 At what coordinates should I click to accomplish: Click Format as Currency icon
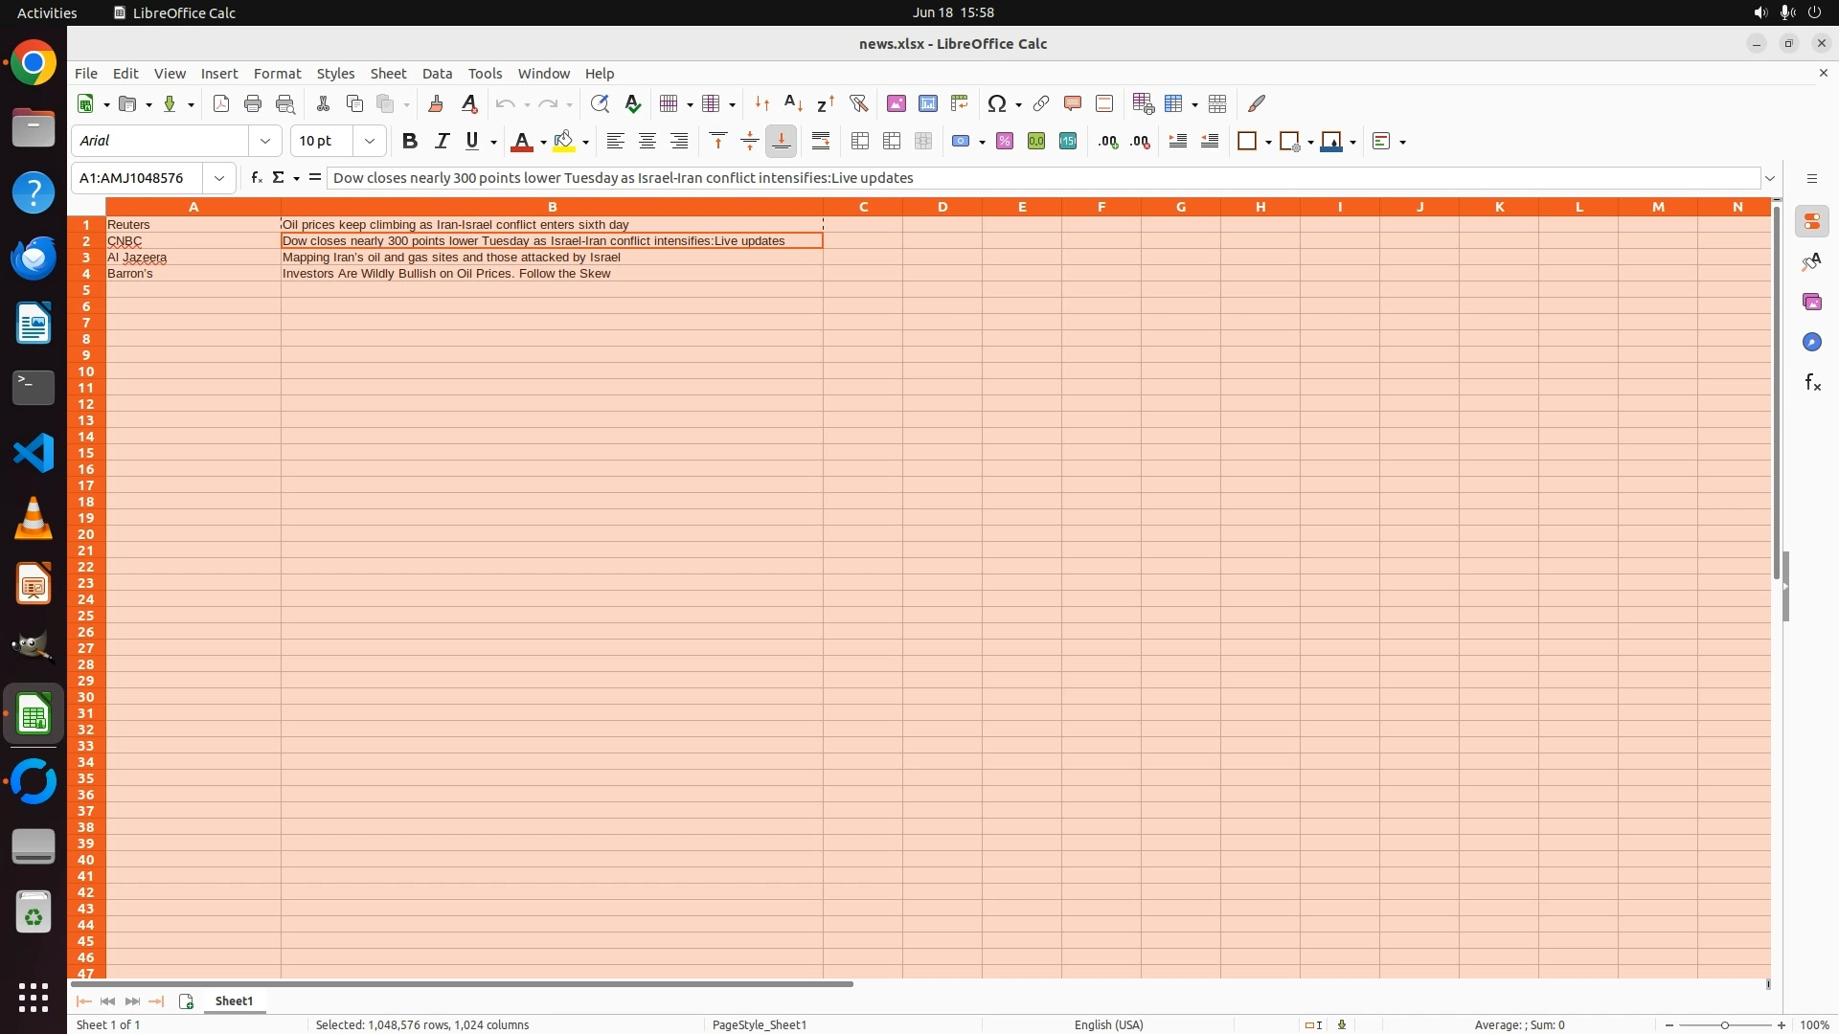pyautogui.click(x=961, y=142)
